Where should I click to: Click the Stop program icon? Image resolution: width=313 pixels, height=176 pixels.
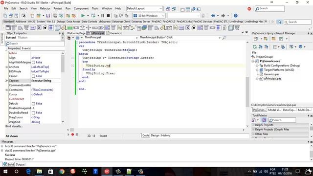click(x=108, y=16)
